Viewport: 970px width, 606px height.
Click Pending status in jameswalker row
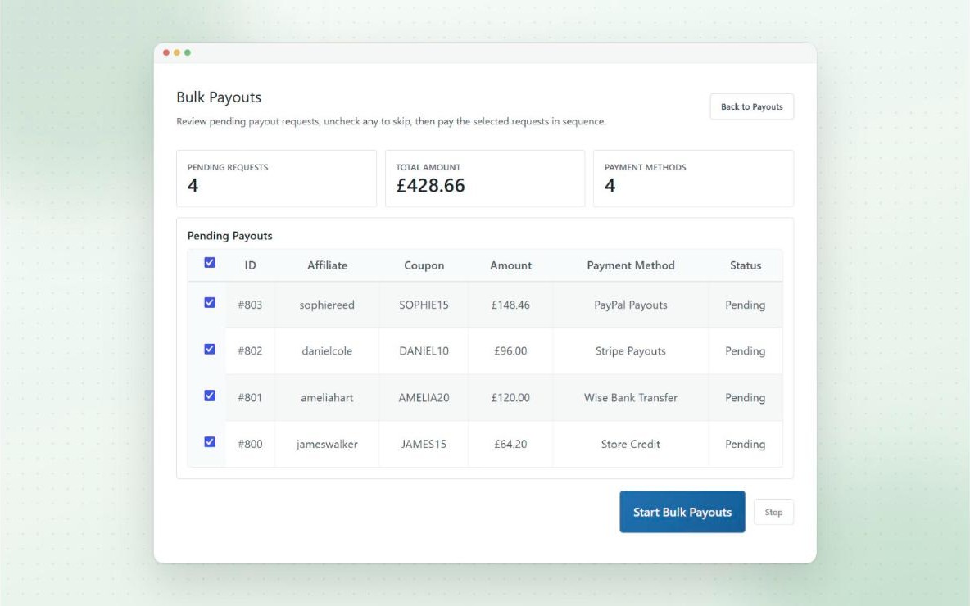pos(745,444)
